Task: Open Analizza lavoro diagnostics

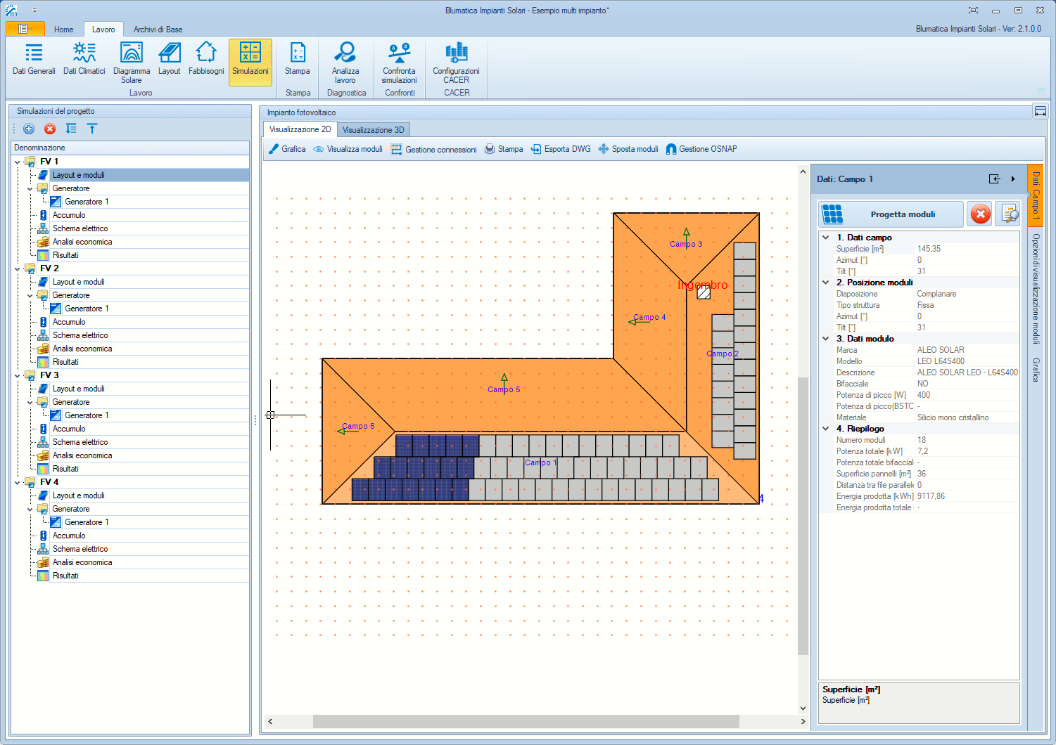Action: (345, 62)
